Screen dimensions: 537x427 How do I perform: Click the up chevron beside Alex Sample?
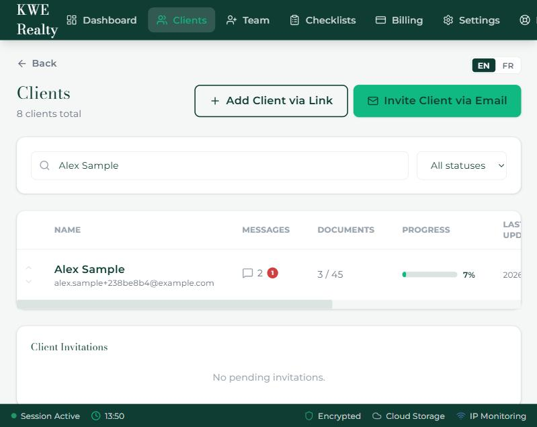[x=29, y=268]
